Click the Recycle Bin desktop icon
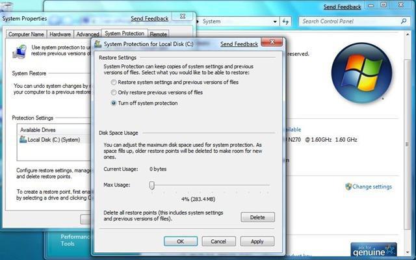Screen dimensions: 416x260 pyautogui.click(x=6, y=6)
